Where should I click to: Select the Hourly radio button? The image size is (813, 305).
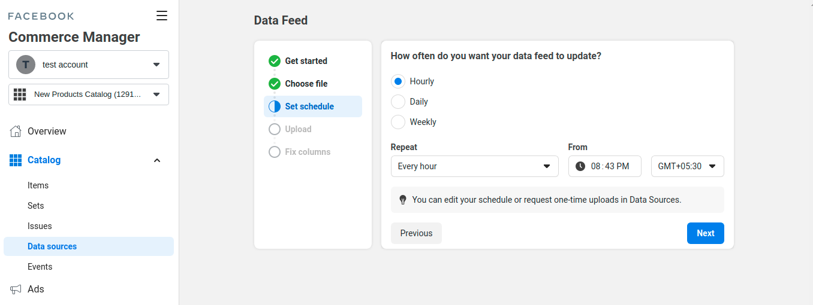(398, 81)
